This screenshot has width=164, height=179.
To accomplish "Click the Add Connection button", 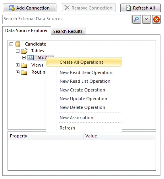I will point(29,8).
